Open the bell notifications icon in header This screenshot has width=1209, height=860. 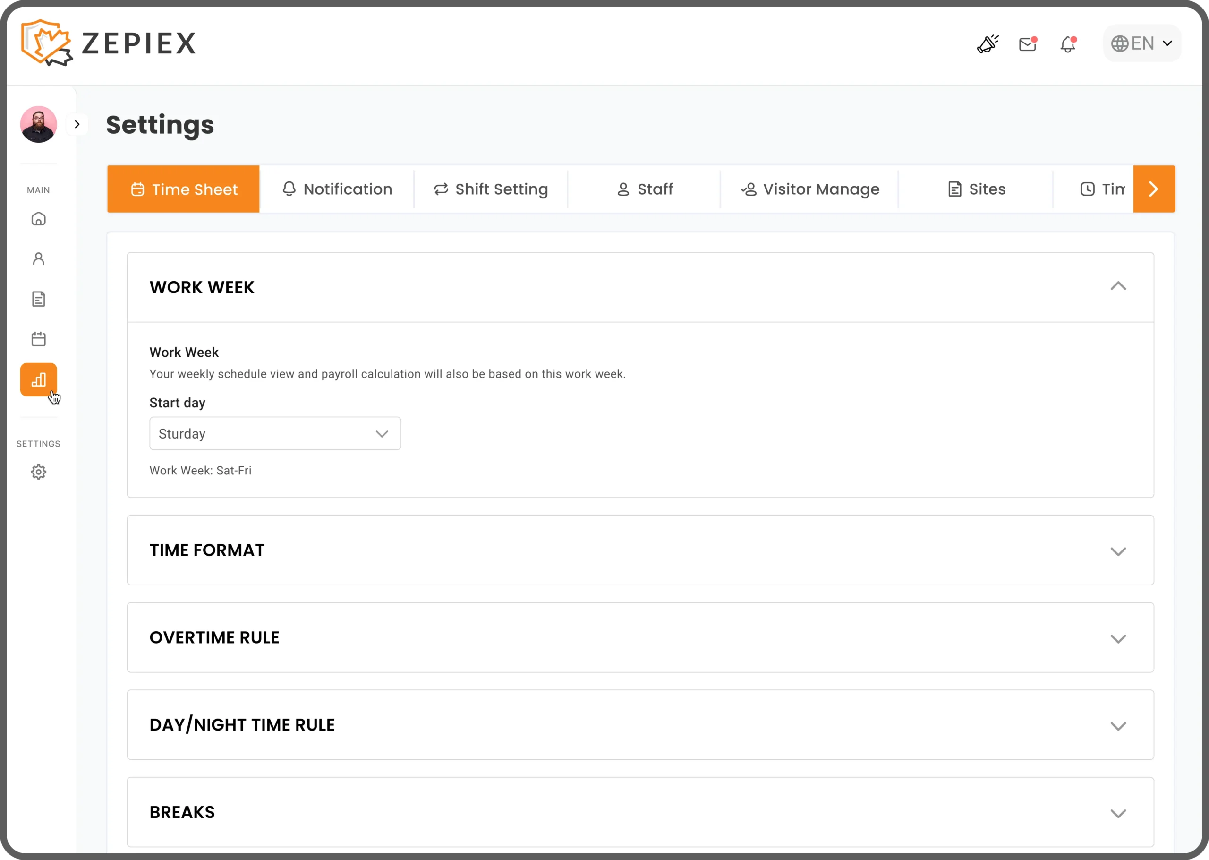(x=1068, y=44)
